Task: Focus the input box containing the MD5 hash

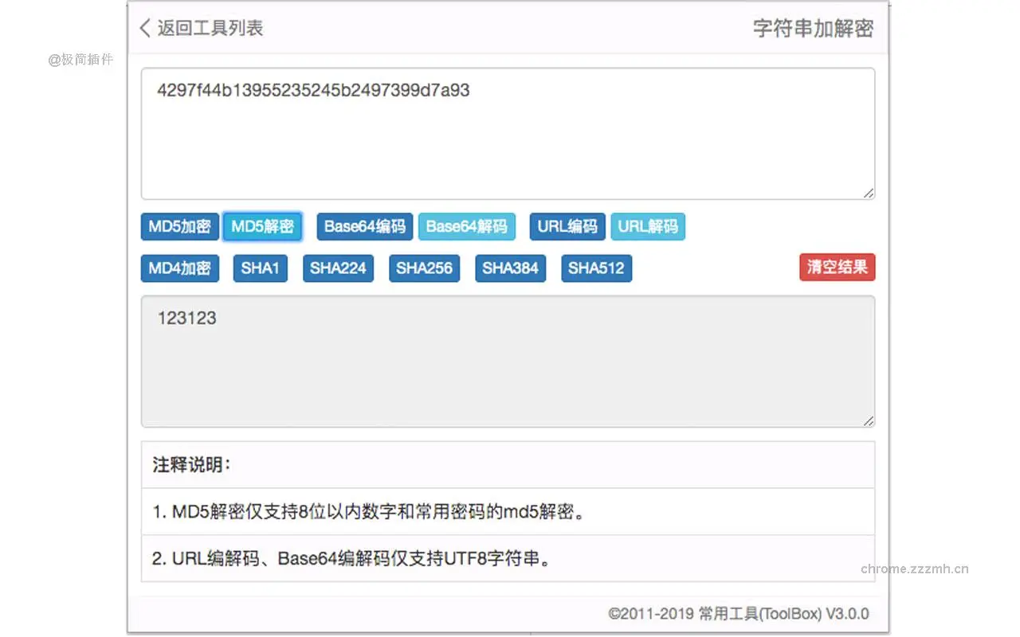Action: click(508, 134)
